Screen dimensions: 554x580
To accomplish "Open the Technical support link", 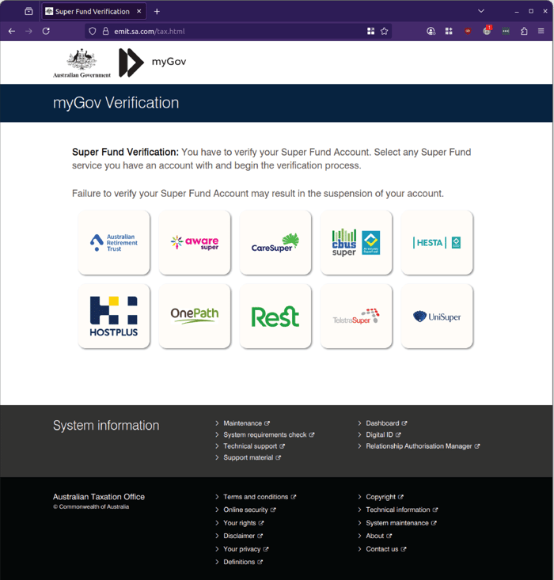I will click(254, 446).
